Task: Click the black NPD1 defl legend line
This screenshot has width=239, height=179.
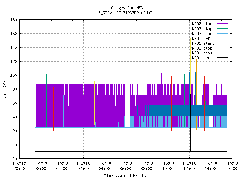Action: [223, 58]
